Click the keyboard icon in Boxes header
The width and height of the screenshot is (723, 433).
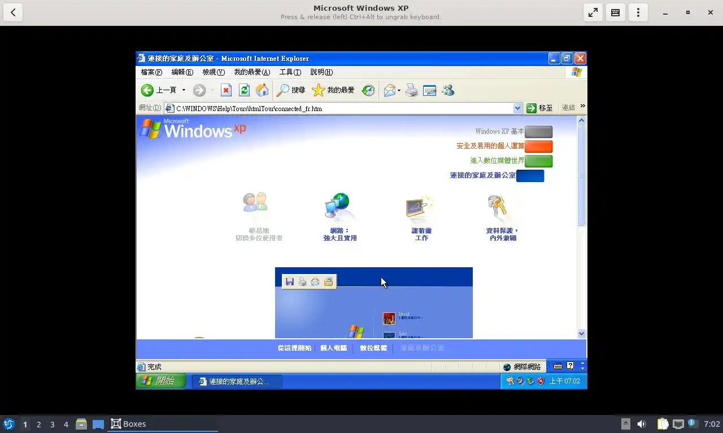616,12
